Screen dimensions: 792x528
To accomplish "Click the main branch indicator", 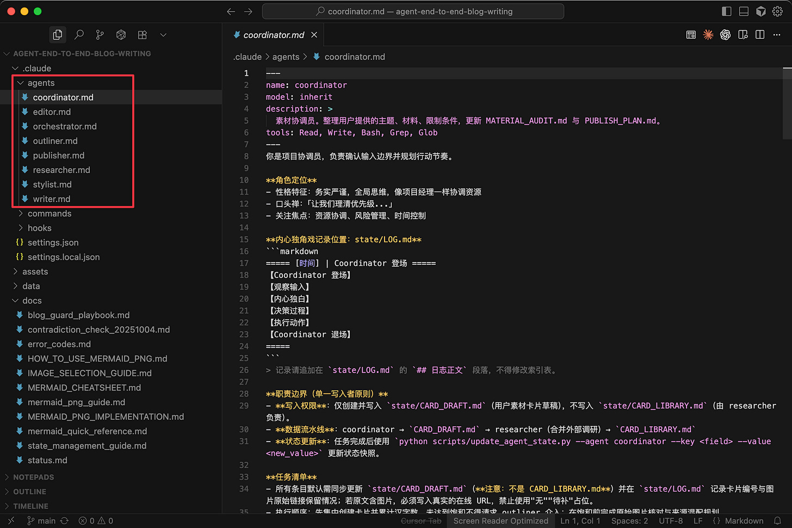I will 41,521.
